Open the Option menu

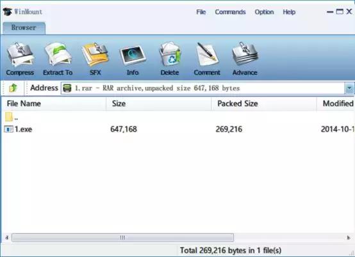click(x=264, y=12)
